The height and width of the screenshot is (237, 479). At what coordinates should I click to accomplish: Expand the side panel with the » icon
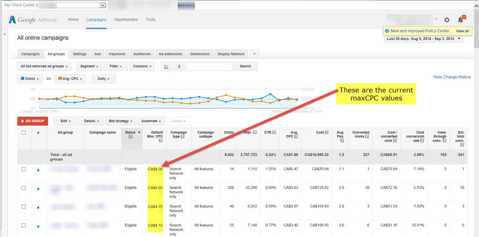coord(5,34)
